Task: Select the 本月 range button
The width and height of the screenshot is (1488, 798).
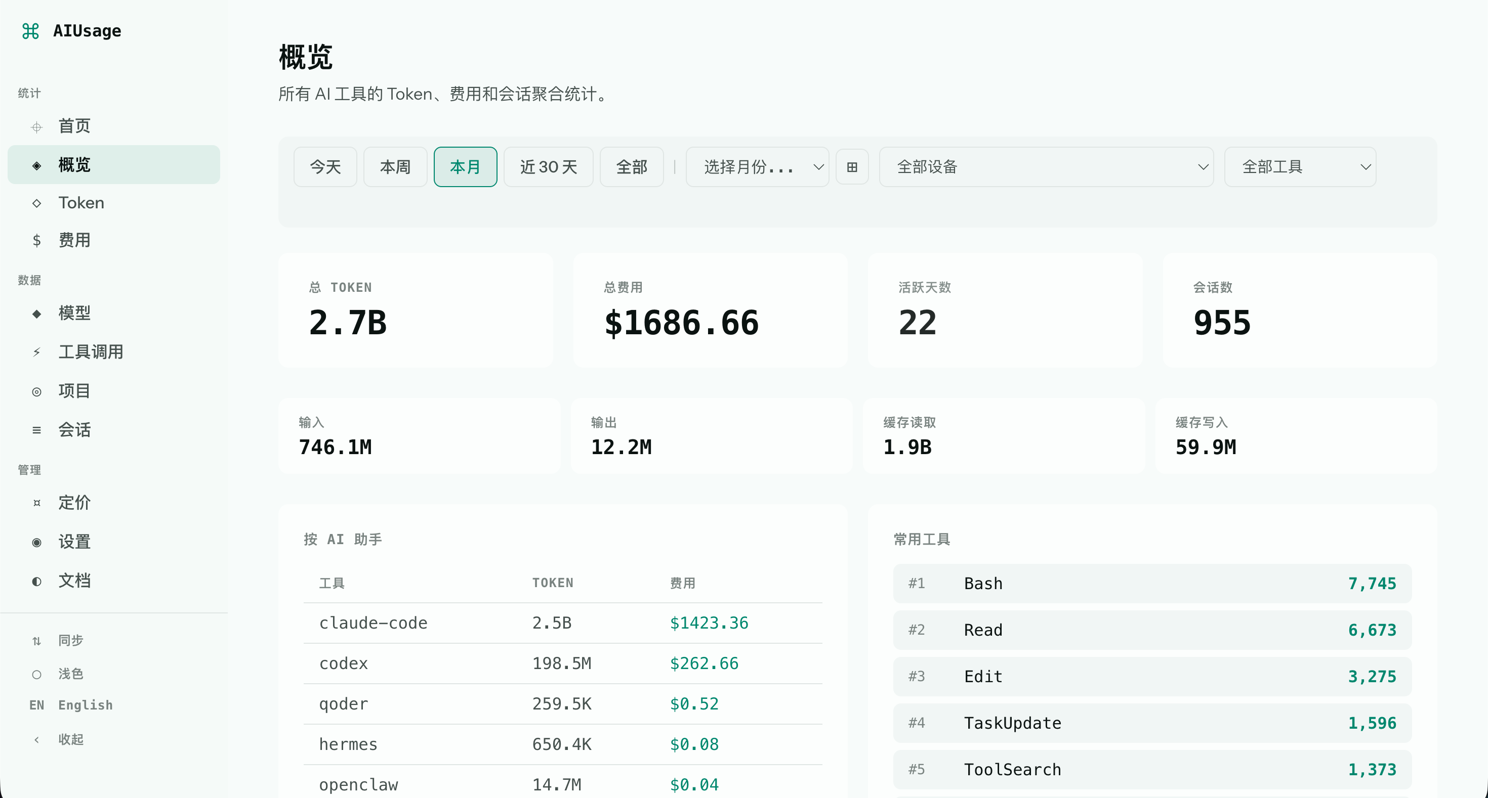Action: click(465, 167)
